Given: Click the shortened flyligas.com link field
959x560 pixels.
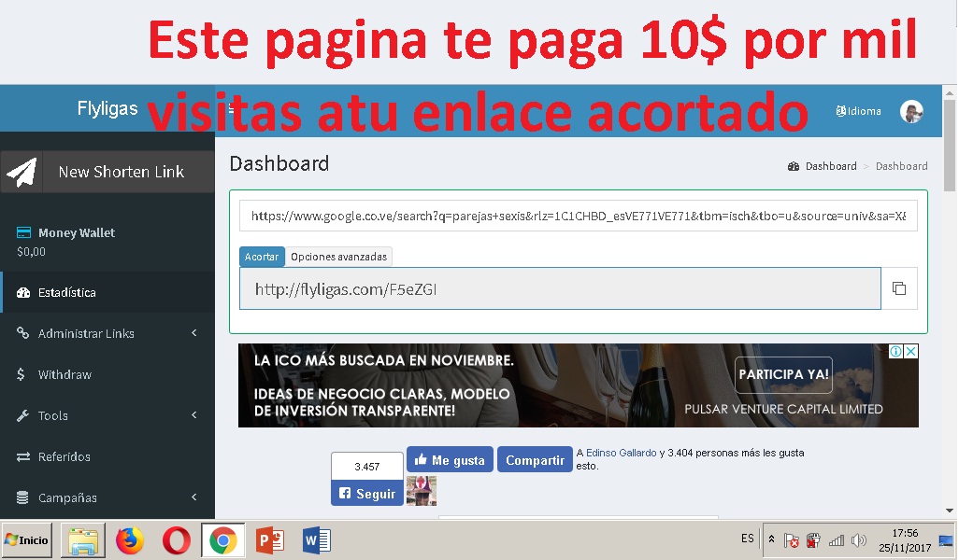Looking at the screenshot, I should point(560,288).
